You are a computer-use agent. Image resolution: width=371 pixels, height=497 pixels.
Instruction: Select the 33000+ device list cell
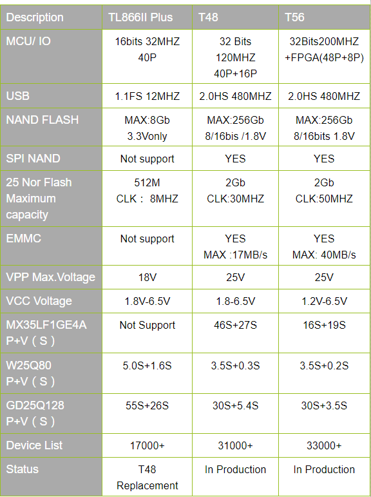click(325, 445)
